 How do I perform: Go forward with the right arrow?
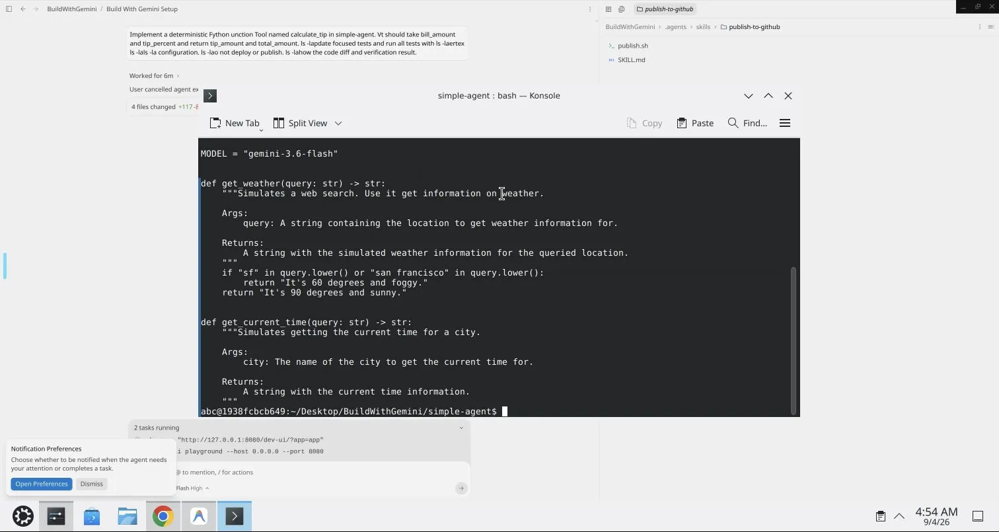tap(35, 9)
